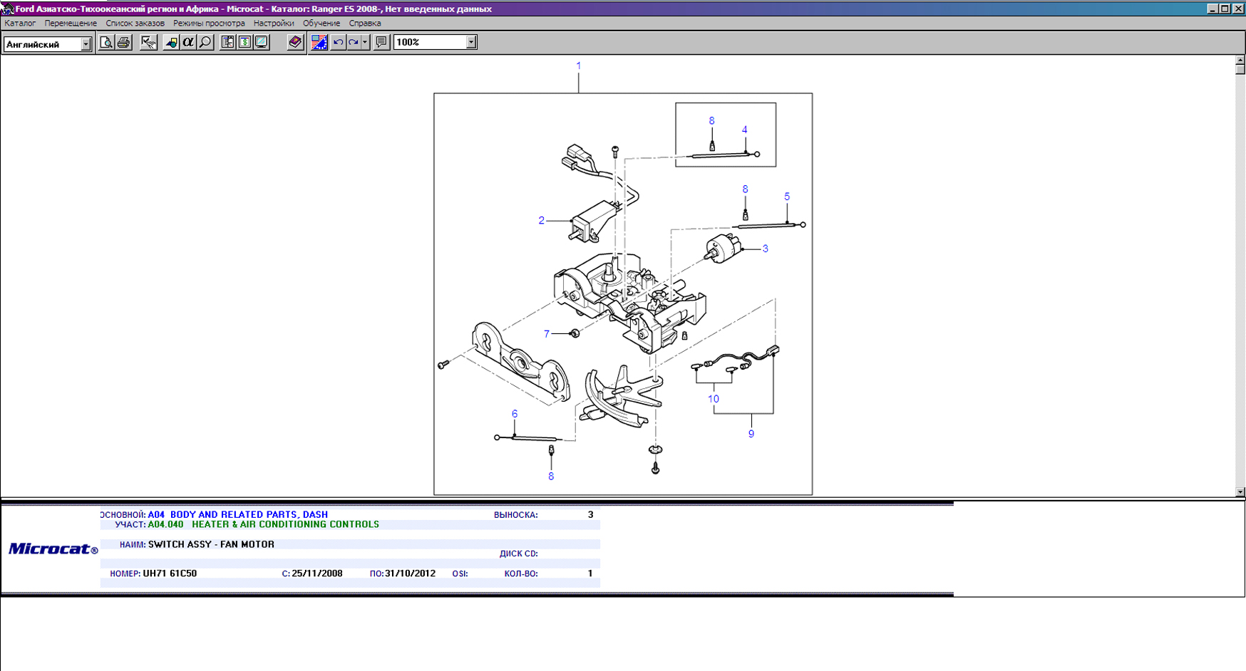
Task: Open the Настройки menu
Action: pos(274,24)
